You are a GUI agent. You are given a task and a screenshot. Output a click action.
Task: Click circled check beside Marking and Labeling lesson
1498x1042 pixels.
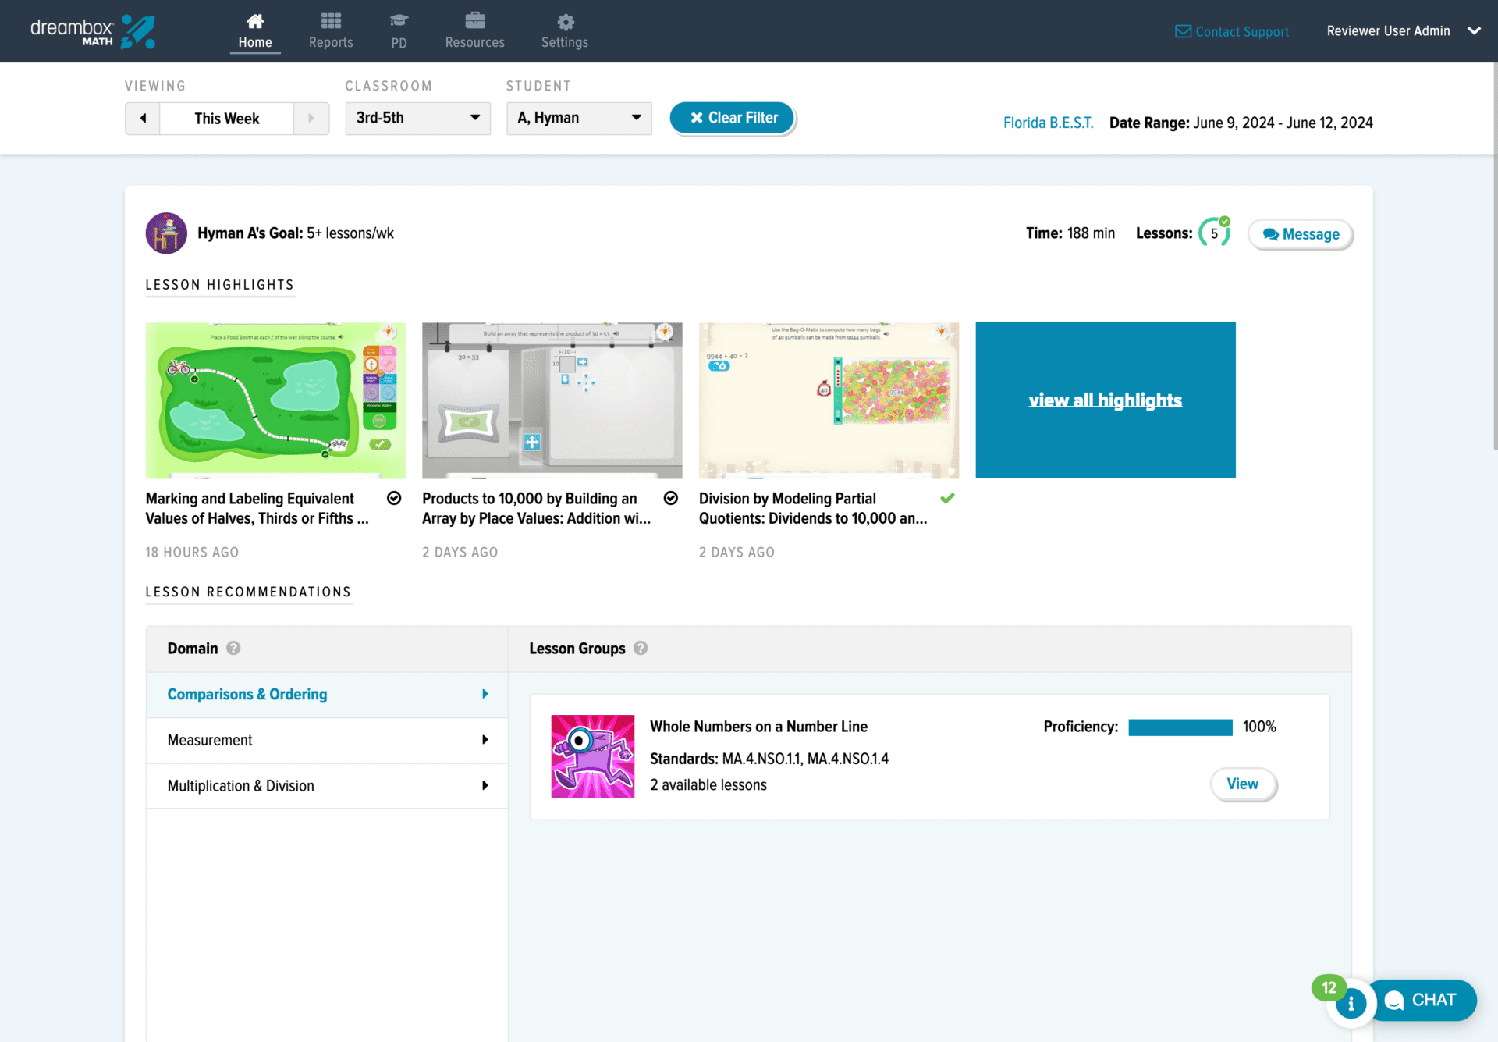point(394,498)
